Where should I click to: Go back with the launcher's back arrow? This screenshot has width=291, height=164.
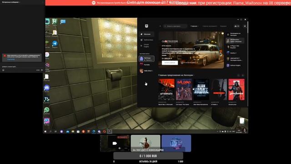coord(160,26)
